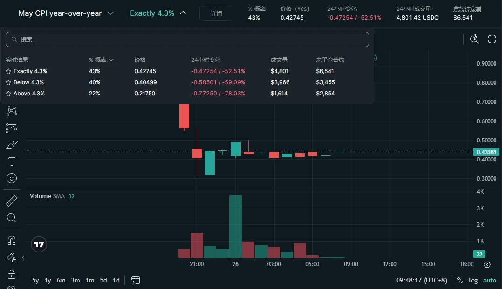This screenshot has height=289, width=502.
Task: Sort by 24小时变化 column header
Action: [x=206, y=60]
